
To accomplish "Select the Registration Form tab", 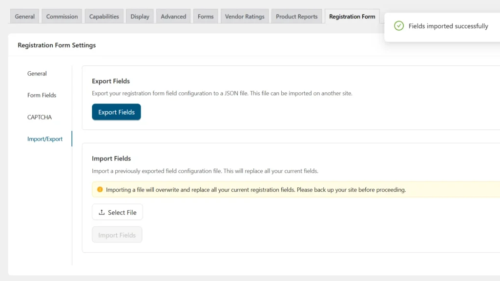I will [x=352, y=17].
